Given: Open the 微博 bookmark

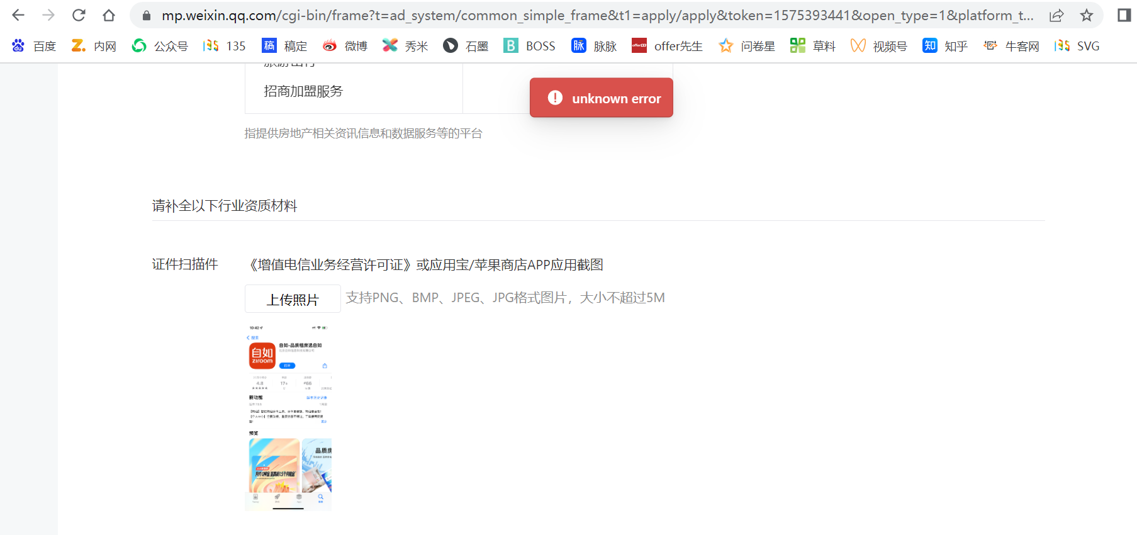Looking at the screenshot, I should point(345,46).
